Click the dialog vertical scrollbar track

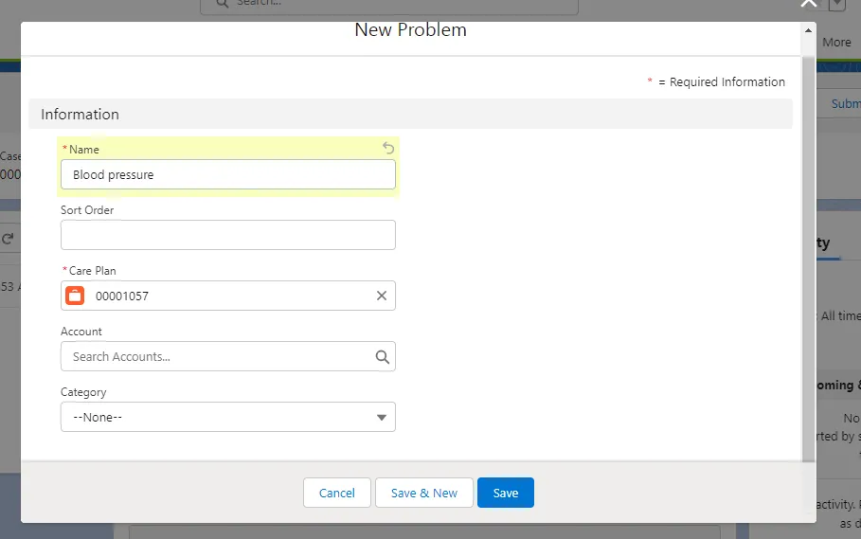(x=808, y=258)
